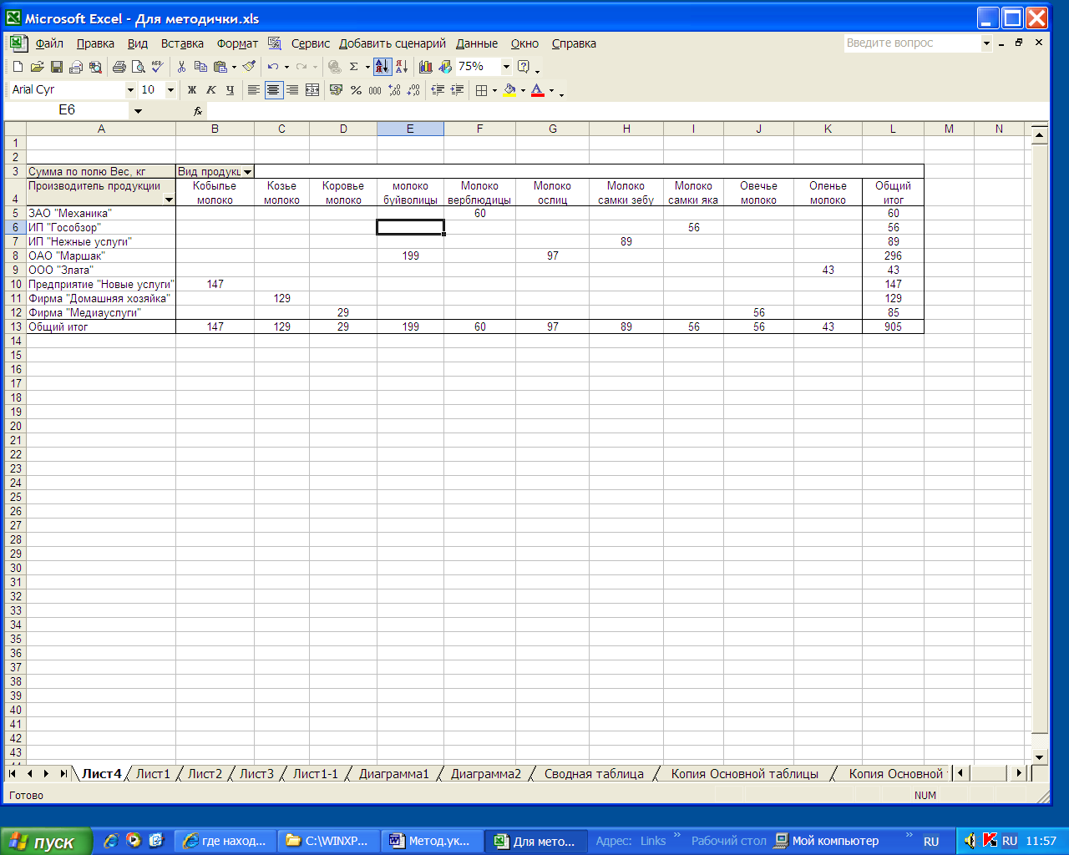The width and height of the screenshot is (1069, 855).
Task: Click the AutoSum sigma icon
Action: point(354,67)
